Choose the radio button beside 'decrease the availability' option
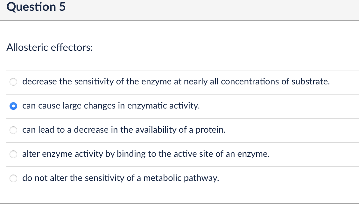Screen dimensions: 359x205 click(x=13, y=130)
